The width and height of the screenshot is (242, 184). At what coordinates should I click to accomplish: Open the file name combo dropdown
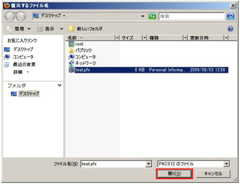(149, 164)
